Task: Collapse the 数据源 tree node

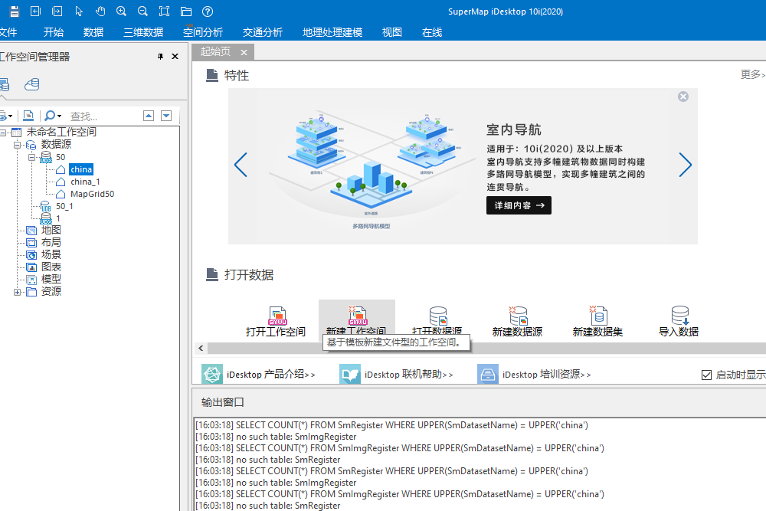Action: (x=17, y=145)
